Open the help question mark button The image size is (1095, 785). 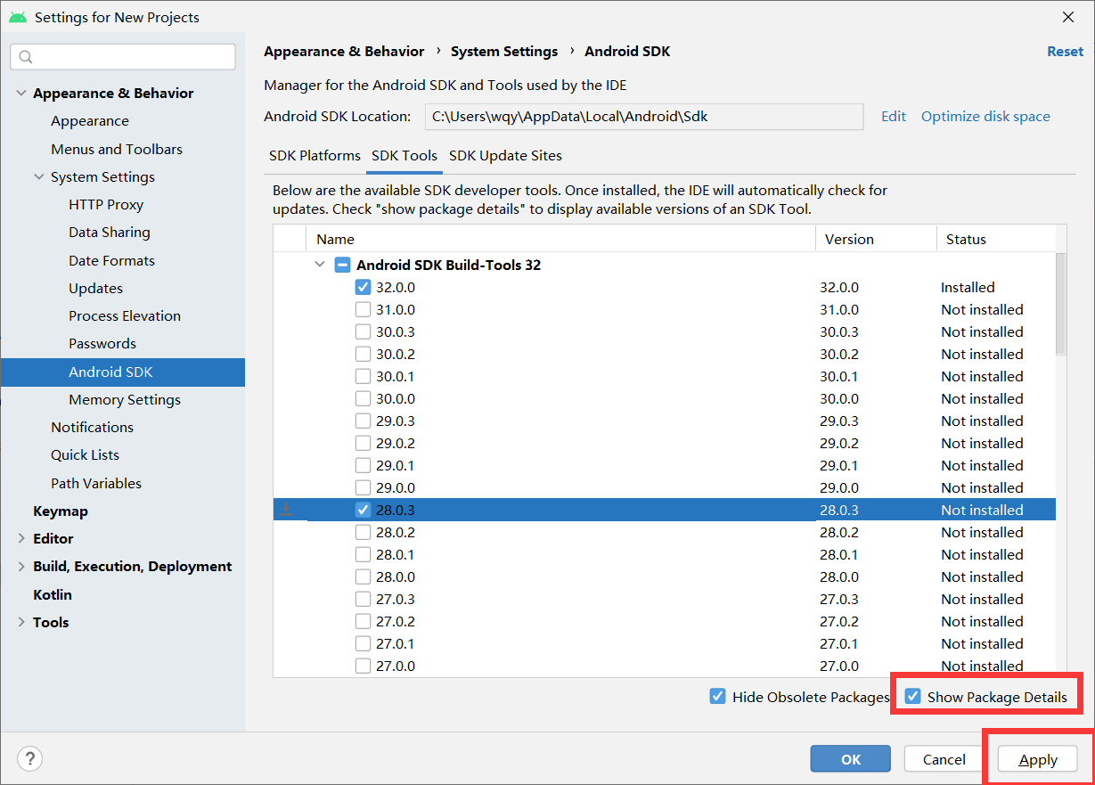[x=30, y=758]
